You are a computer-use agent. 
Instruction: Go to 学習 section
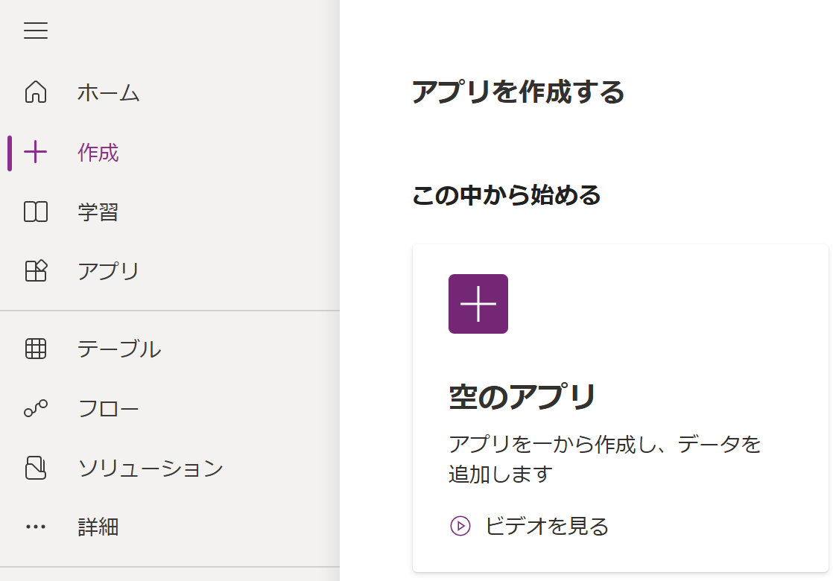98,212
